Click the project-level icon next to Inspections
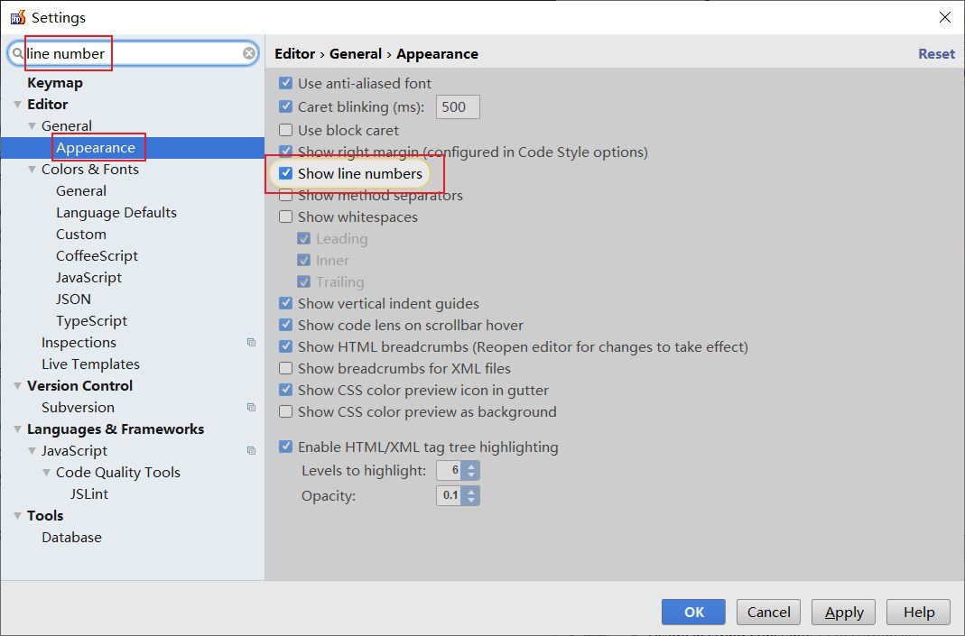965x636 pixels. coord(251,343)
